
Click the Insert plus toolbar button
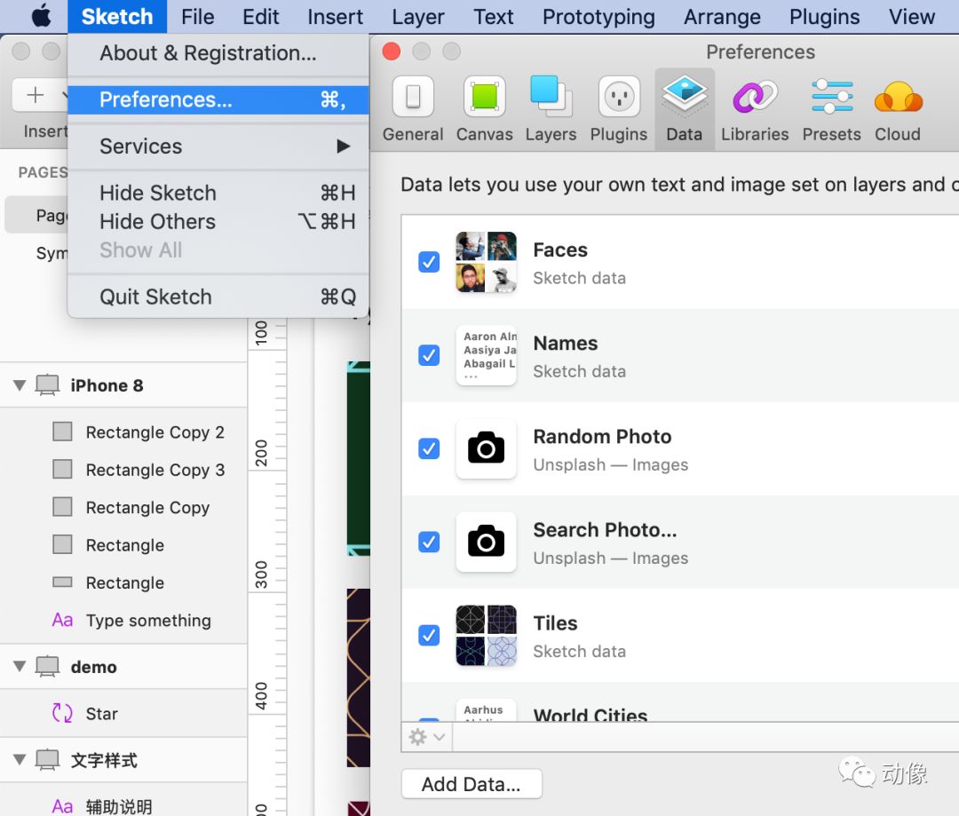(36, 95)
